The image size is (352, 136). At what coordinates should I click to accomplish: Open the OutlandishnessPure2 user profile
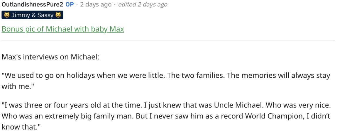(x=32, y=4)
